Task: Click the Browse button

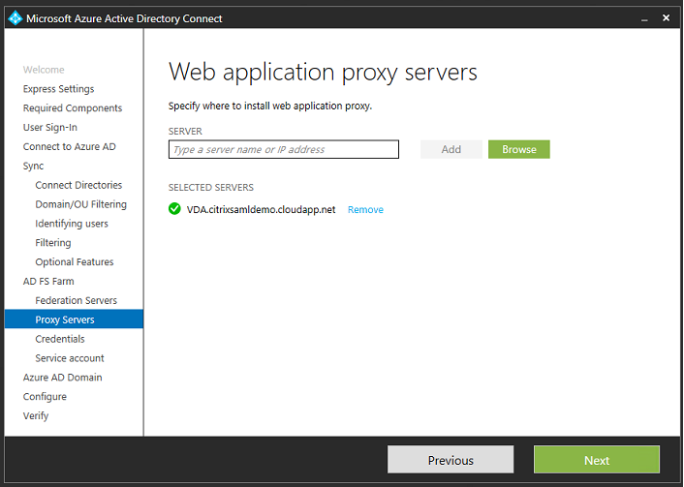Action: pyautogui.click(x=518, y=149)
